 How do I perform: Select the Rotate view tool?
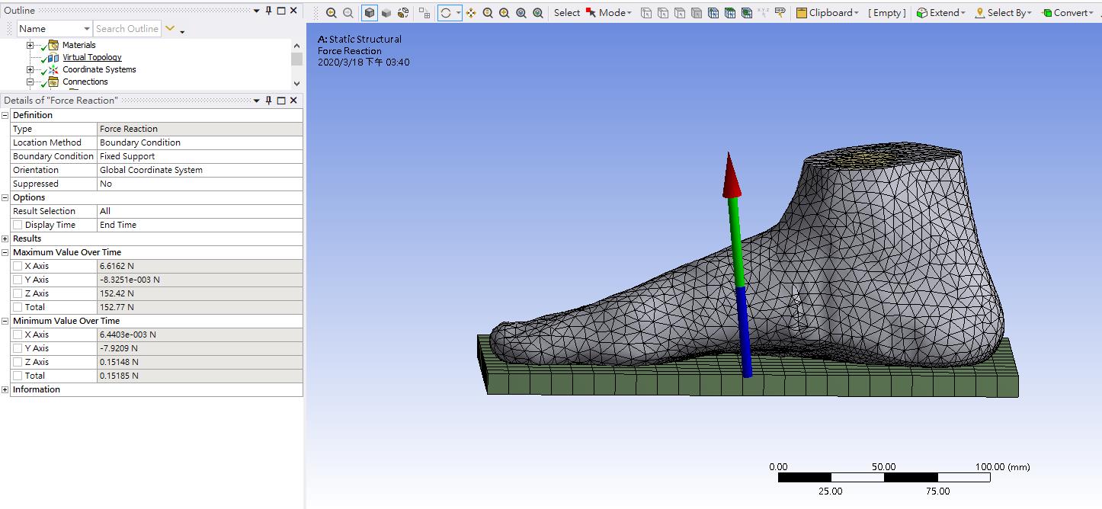(447, 13)
